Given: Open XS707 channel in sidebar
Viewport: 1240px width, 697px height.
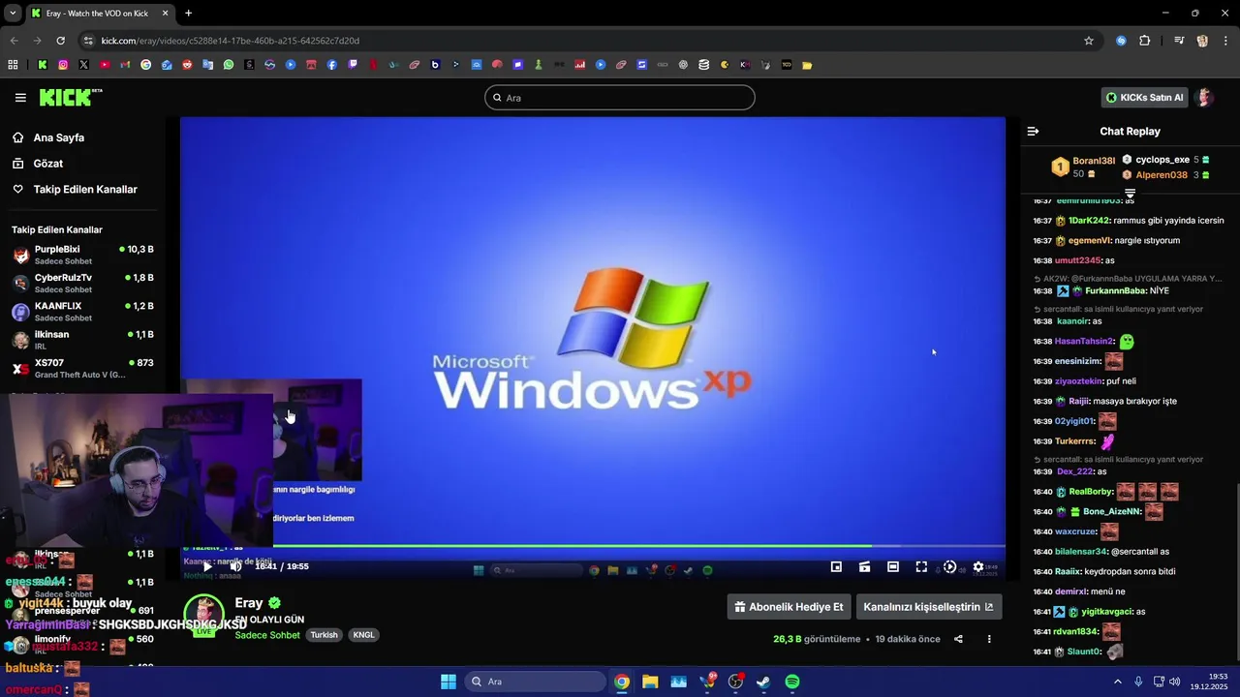Looking at the screenshot, I should pyautogui.click(x=83, y=369).
